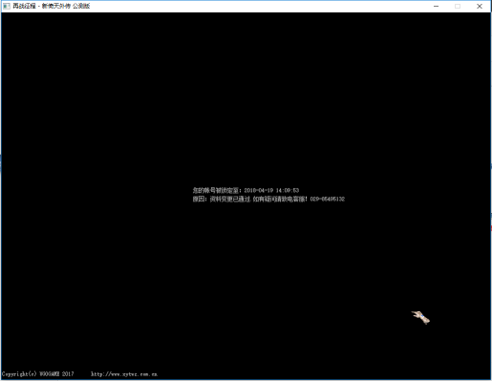Click the 原因 reason label
The height and width of the screenshot is (381, 492).
pyautogui.click(x=199, y=199)
